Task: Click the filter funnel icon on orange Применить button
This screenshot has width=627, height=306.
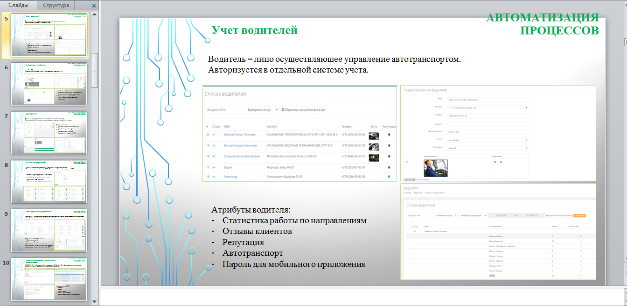Action: (575, 215)
